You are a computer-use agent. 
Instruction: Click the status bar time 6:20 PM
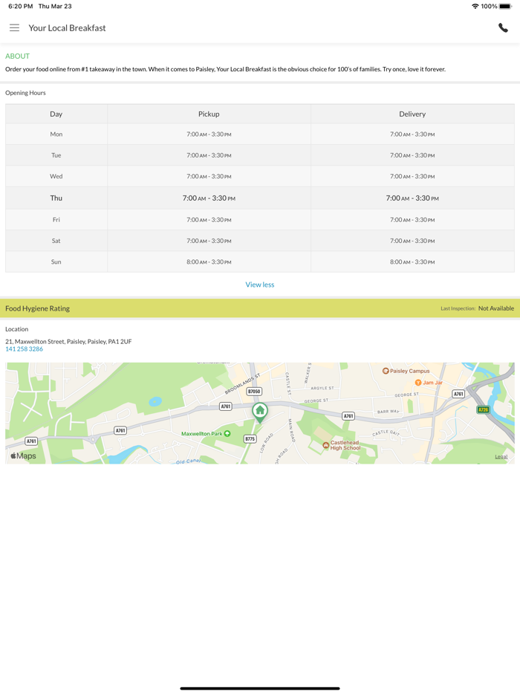[20, 6]
